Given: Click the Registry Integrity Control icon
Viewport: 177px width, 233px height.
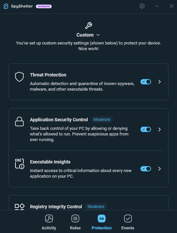Looking at the screenshot, I should [20, 207].
